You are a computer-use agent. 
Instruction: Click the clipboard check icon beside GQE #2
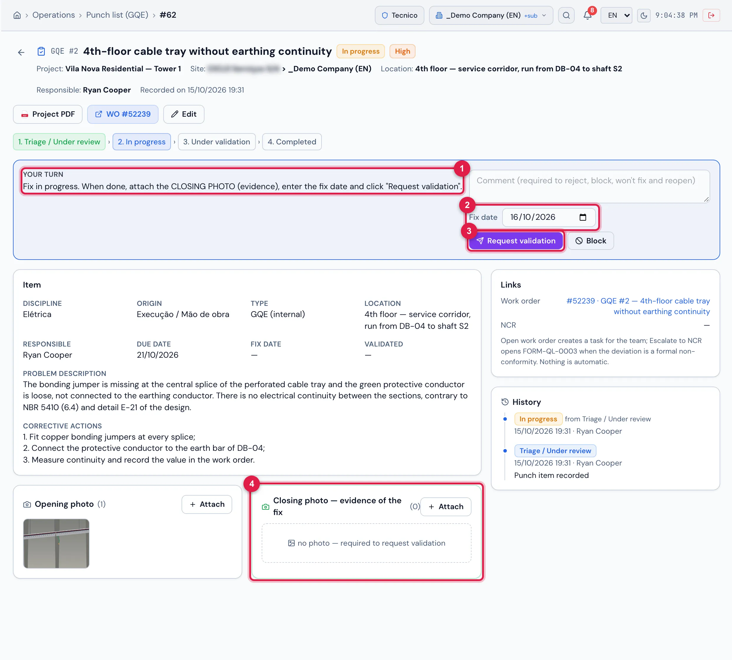coord(41,51)
